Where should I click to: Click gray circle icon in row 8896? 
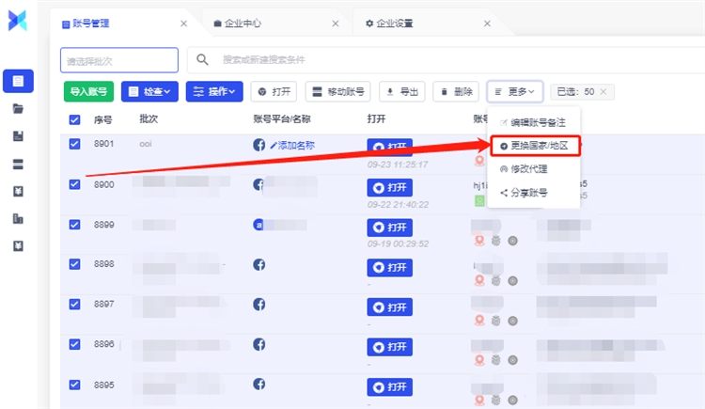tap(512, 360)
